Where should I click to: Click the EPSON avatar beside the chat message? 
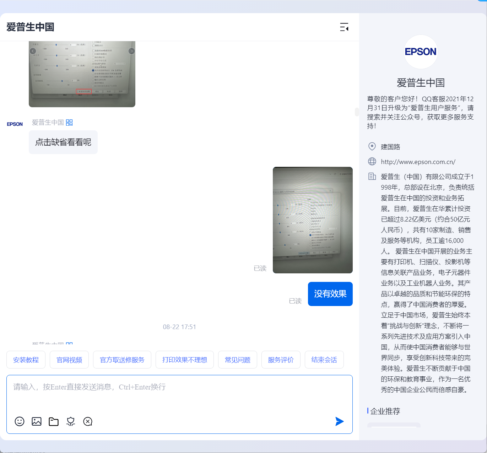(x=15, y=124)
